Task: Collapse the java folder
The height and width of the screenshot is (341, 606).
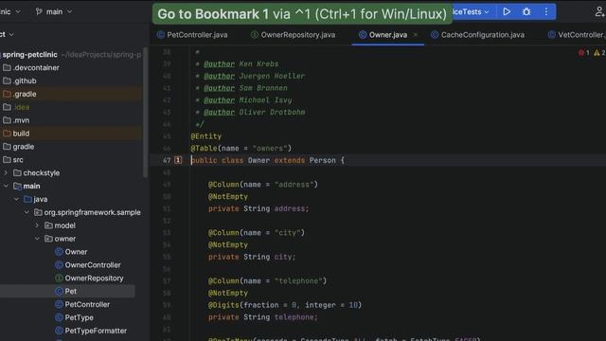Action: (16, 199)
